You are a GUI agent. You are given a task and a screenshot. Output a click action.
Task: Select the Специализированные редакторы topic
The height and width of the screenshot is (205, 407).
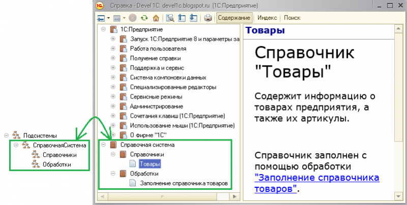coord(173,87)
